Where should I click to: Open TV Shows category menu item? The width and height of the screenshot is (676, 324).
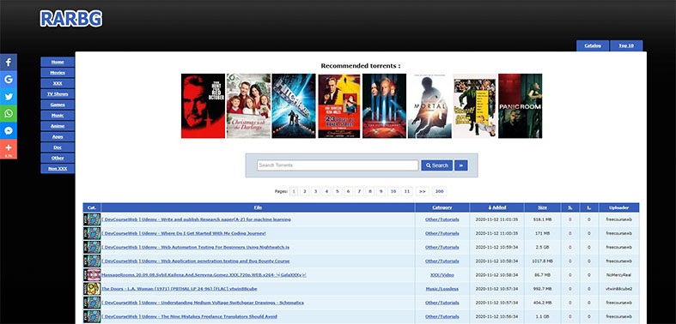point(58,93)
